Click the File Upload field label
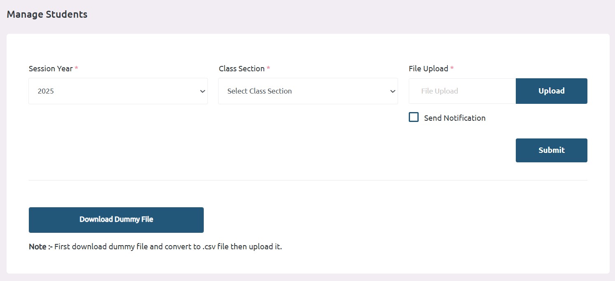615x281 pixels. point(429,69)
